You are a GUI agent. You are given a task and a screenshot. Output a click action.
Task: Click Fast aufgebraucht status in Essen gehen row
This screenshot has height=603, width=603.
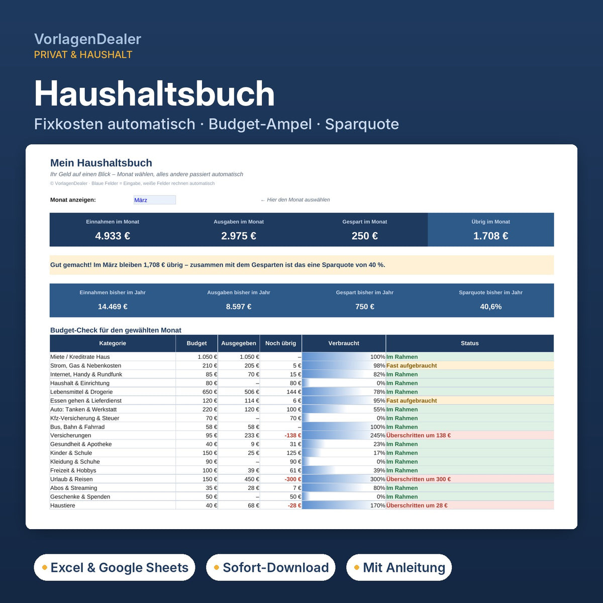[x=470, y=400]
